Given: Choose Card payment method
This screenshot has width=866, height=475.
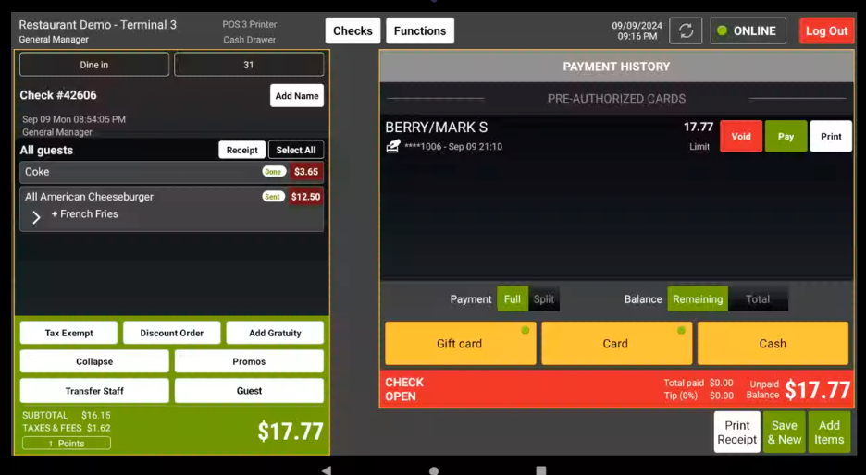Looking at the screenshot, I should [616, 343].
